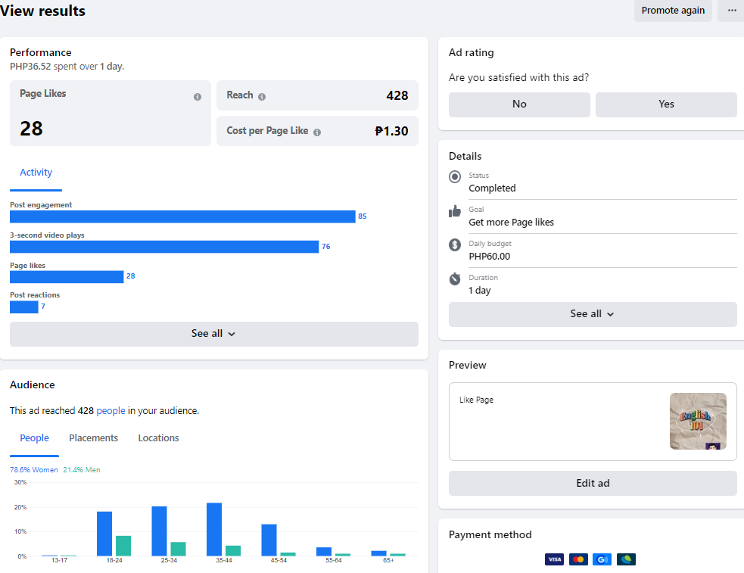744x573 pixels.
Task: Click the Post engagement count 85
Action: [x=363, y=216]
